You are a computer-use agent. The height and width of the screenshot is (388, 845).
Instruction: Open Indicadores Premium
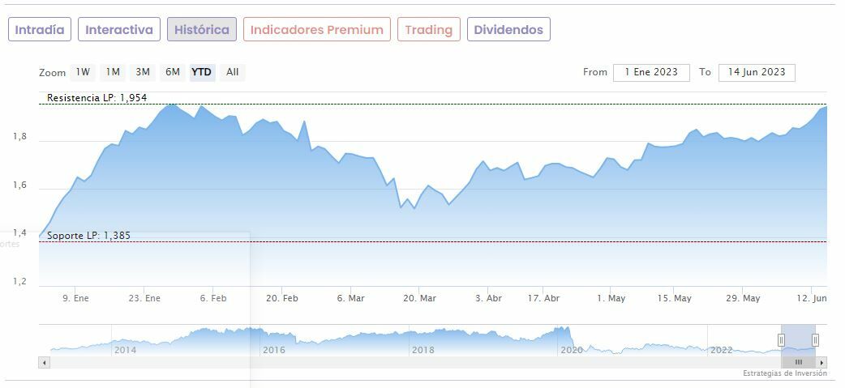316,30
